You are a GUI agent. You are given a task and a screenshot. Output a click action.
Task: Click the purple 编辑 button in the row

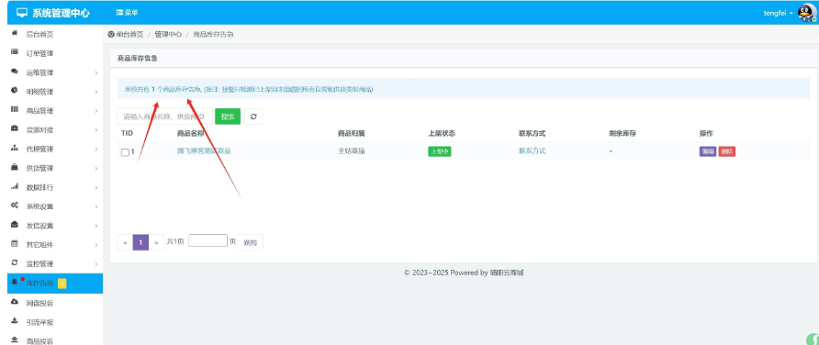tap(708, 151)
